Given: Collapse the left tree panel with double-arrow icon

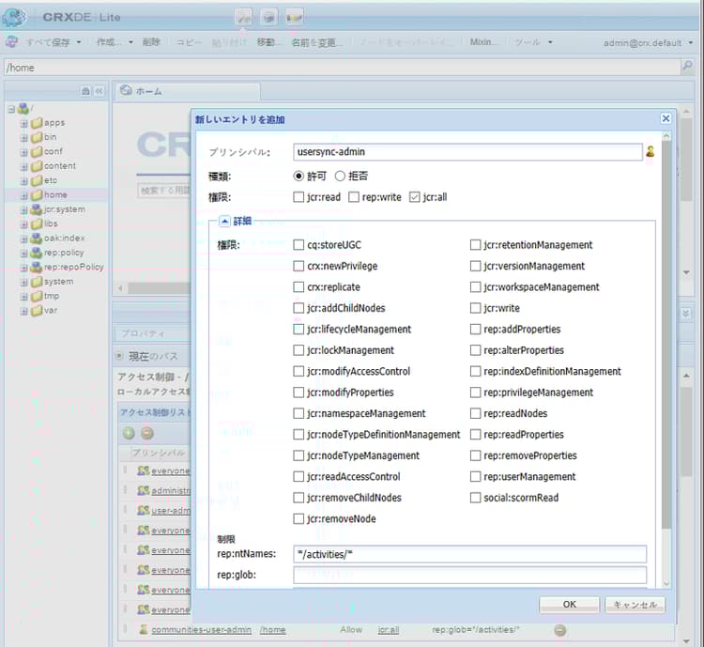Looking at the screenshot, I should pos(99,91).
